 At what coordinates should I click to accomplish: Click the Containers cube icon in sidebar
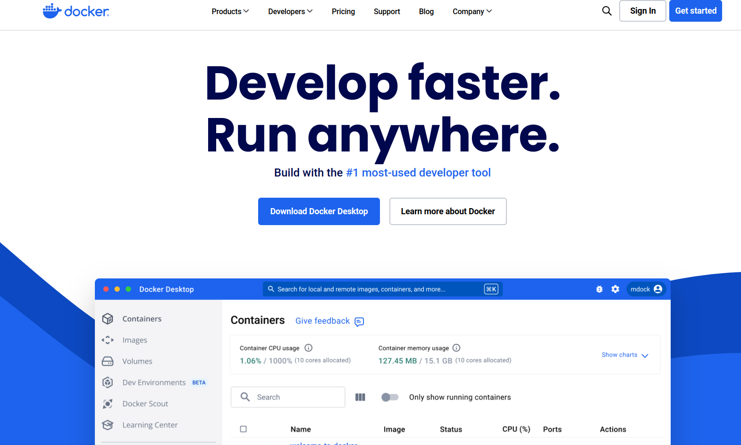pos(108,319)
